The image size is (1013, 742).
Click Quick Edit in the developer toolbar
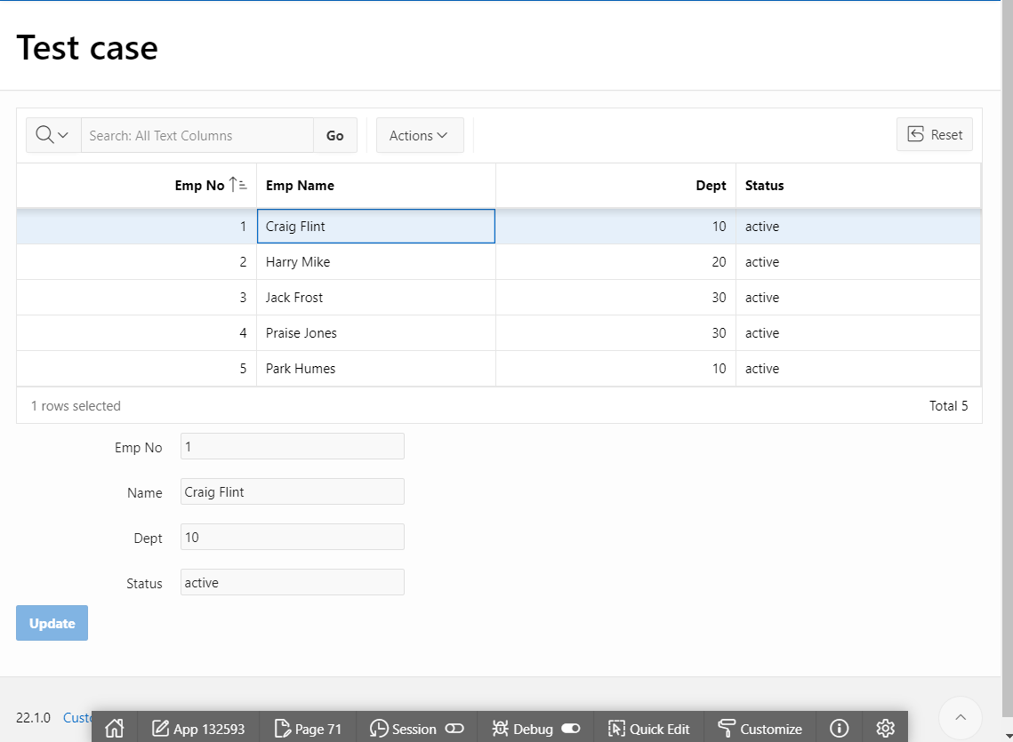coord(648,728)
